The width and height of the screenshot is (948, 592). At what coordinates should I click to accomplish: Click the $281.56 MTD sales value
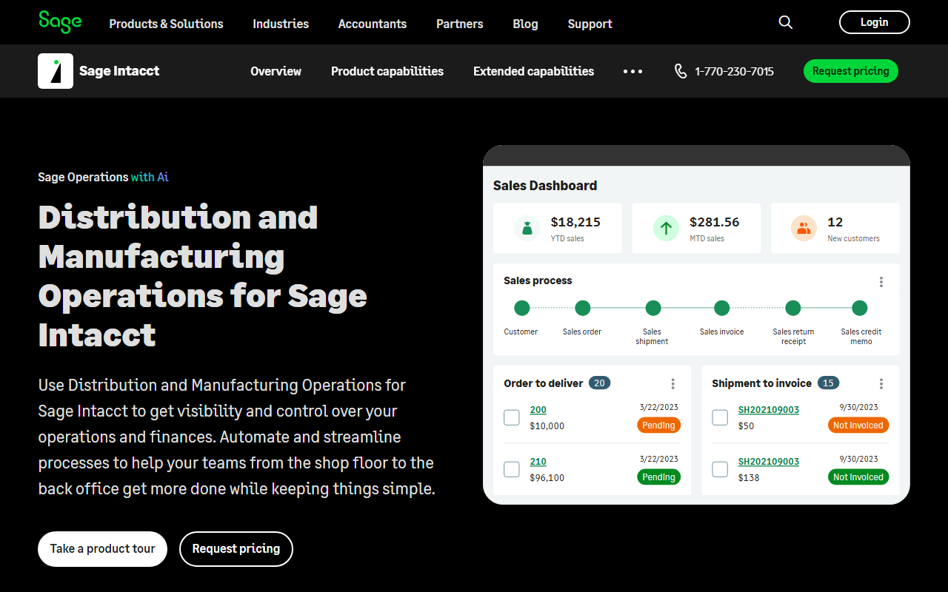coord(715,222)
